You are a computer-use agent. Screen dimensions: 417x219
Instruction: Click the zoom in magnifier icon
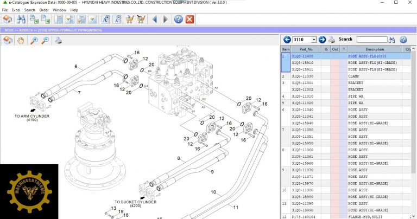click(34, 41)
